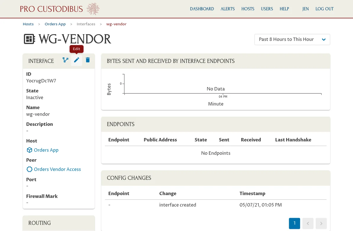353x231 pixels.
Task: Go to next config changes page
Action: coord(321,224)
